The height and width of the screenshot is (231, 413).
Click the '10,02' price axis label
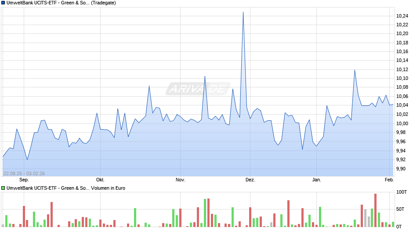tap(402, 114)
